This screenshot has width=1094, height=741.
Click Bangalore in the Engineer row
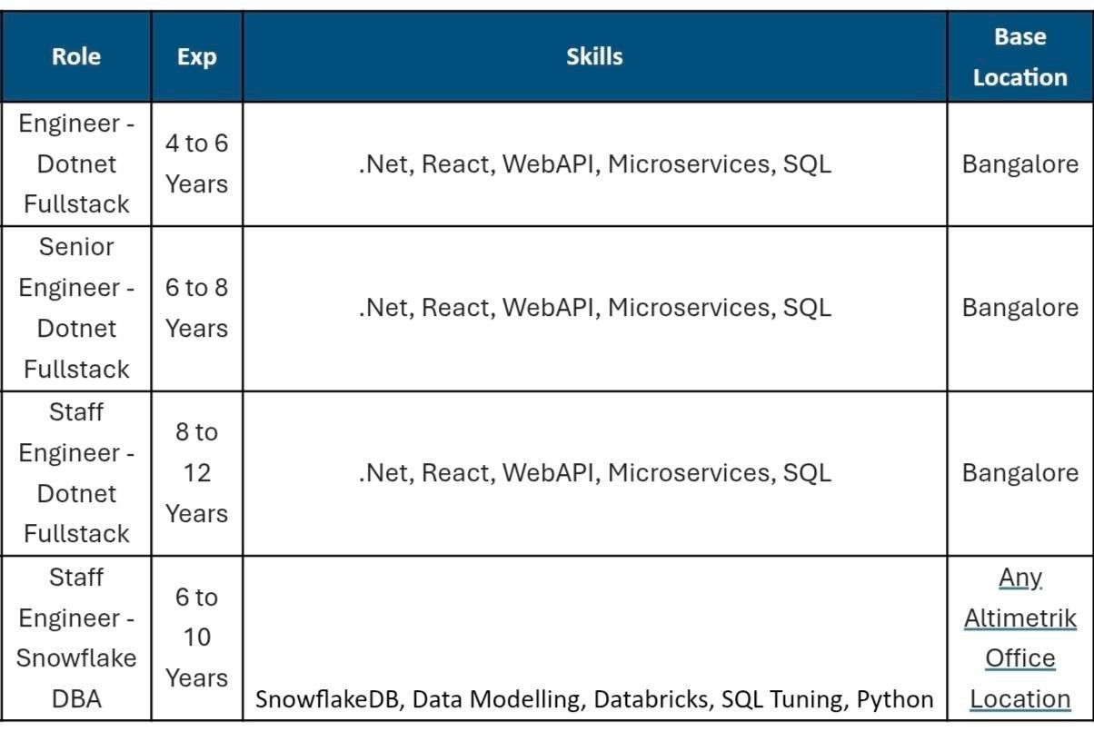[1019, 164]
